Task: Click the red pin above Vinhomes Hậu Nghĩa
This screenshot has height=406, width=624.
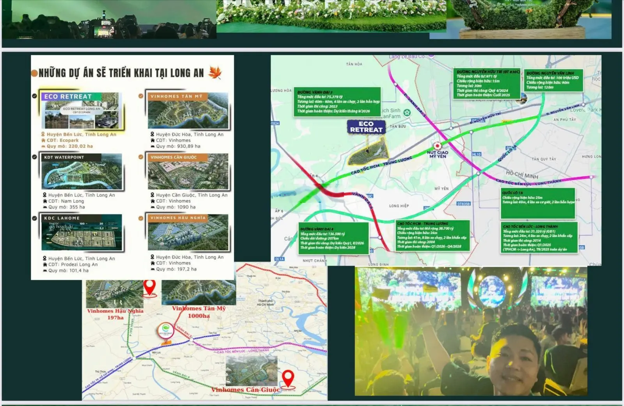Action: click(x=149, y=288)
